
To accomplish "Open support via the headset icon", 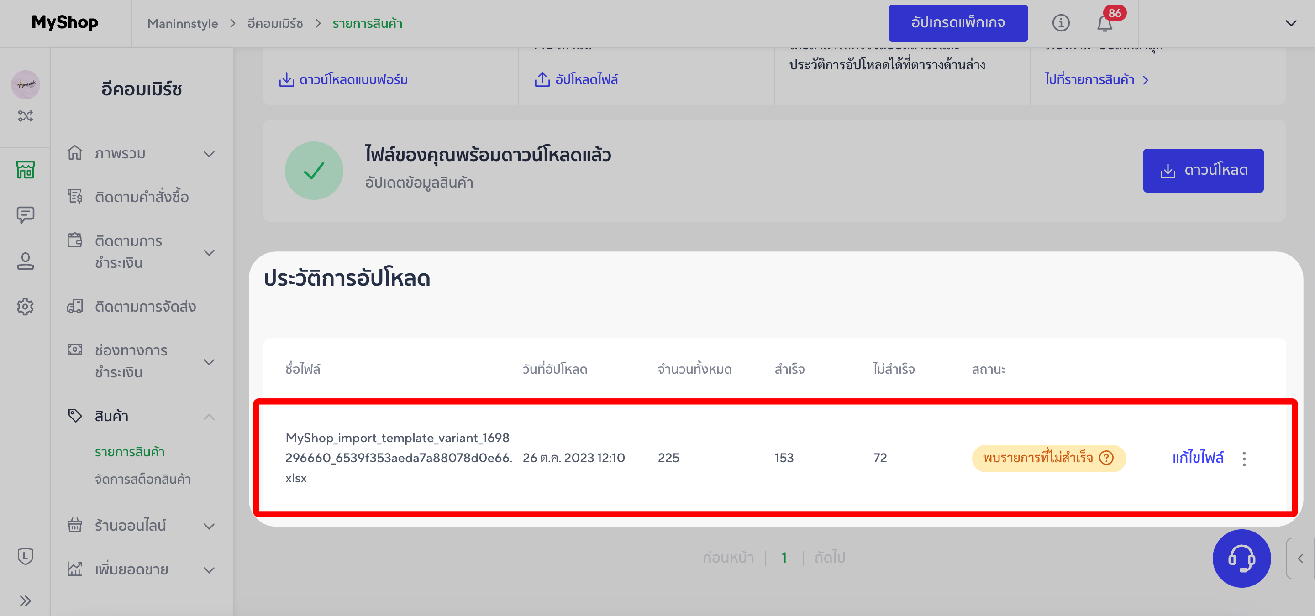I will point(1242,559).
